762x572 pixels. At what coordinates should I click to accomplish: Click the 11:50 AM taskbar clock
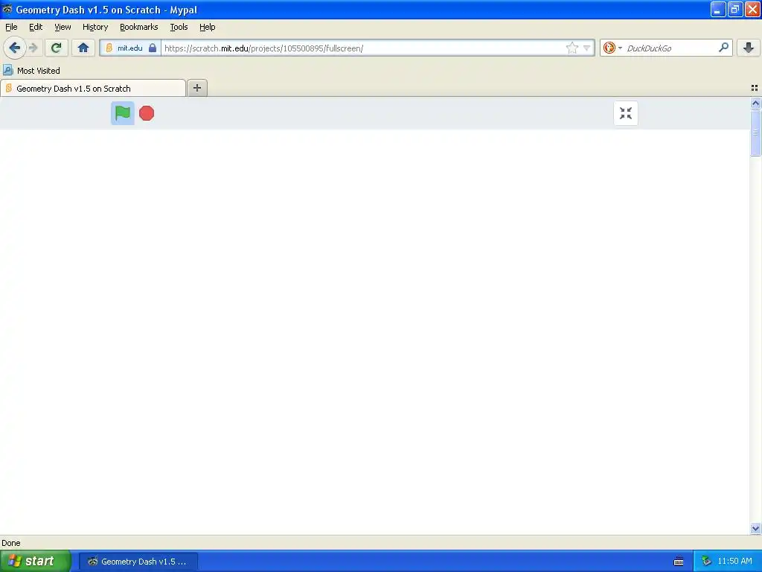pyautogui.click(x=734, y=562)
